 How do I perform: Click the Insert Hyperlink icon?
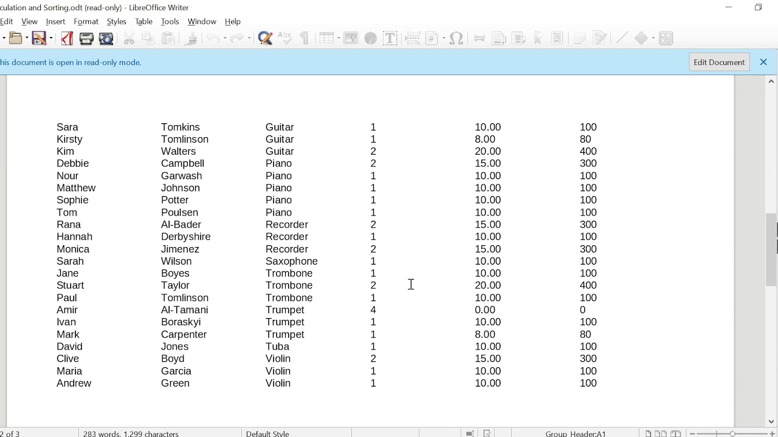pyautogui.click(x=479, y=38)
